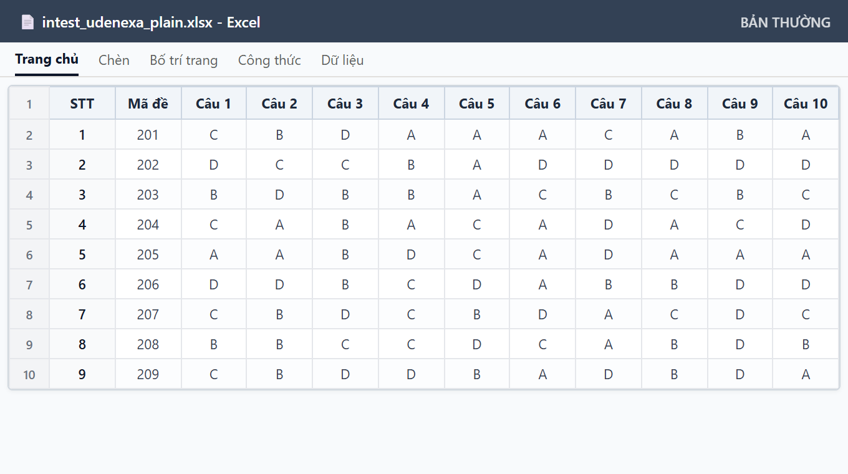
Task: Select row header number 1
Action: 29,104
